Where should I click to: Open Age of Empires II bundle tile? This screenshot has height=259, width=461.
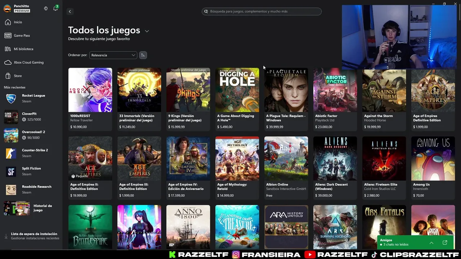[x=90, y=168]
